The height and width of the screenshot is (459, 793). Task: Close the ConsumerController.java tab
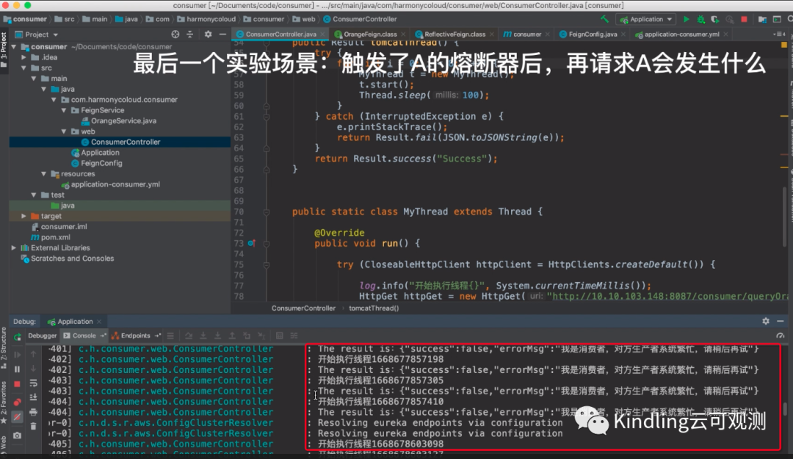pyautogui.click(x=322, y=35)
